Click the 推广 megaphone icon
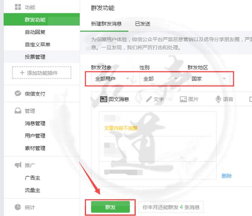 click(18, 165)
